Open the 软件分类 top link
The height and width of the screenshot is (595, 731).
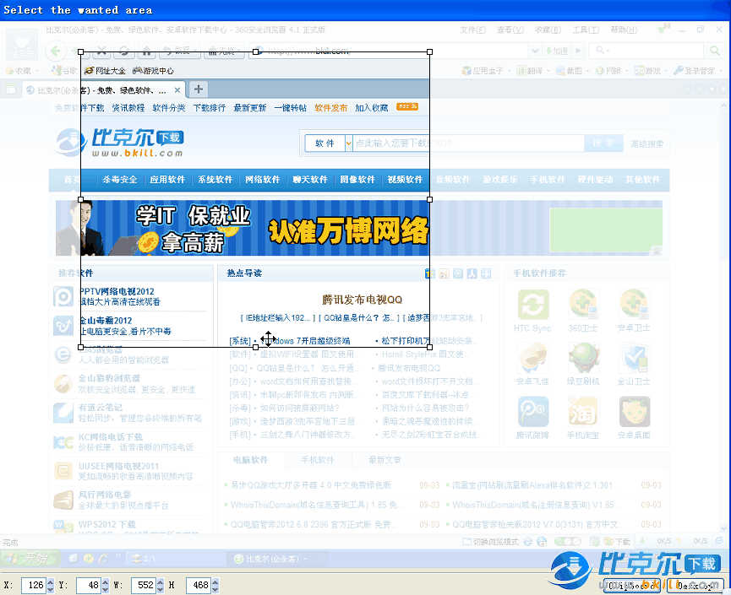click(169, 108)
